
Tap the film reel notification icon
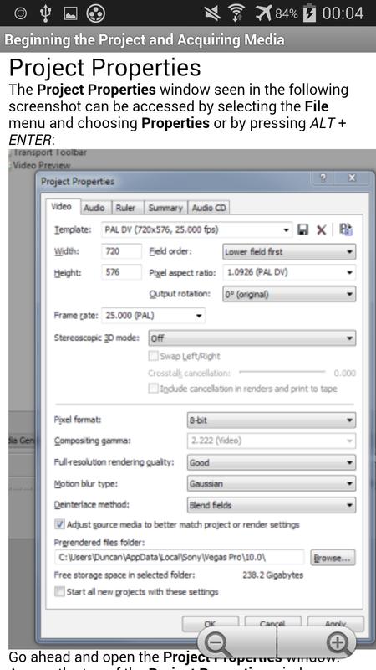tap(96, 13)
